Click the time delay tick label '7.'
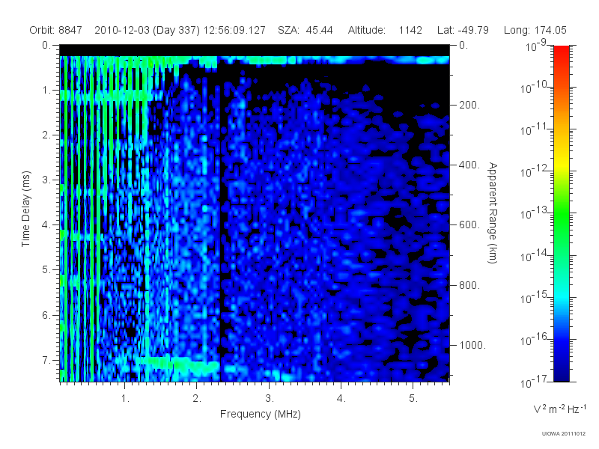This screenshot has height=449, width=599. pyautogui.click(x=46, y=360)
